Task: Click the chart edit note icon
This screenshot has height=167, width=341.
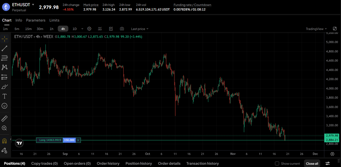Action: click(111, 29)
